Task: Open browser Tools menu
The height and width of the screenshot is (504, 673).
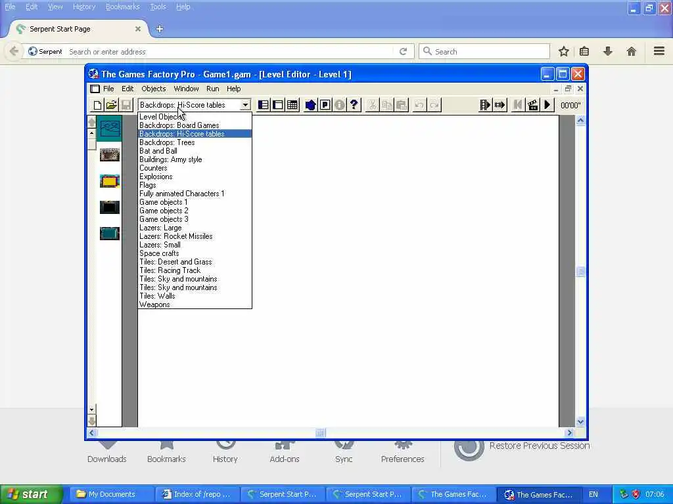Action: coord(158,7)
